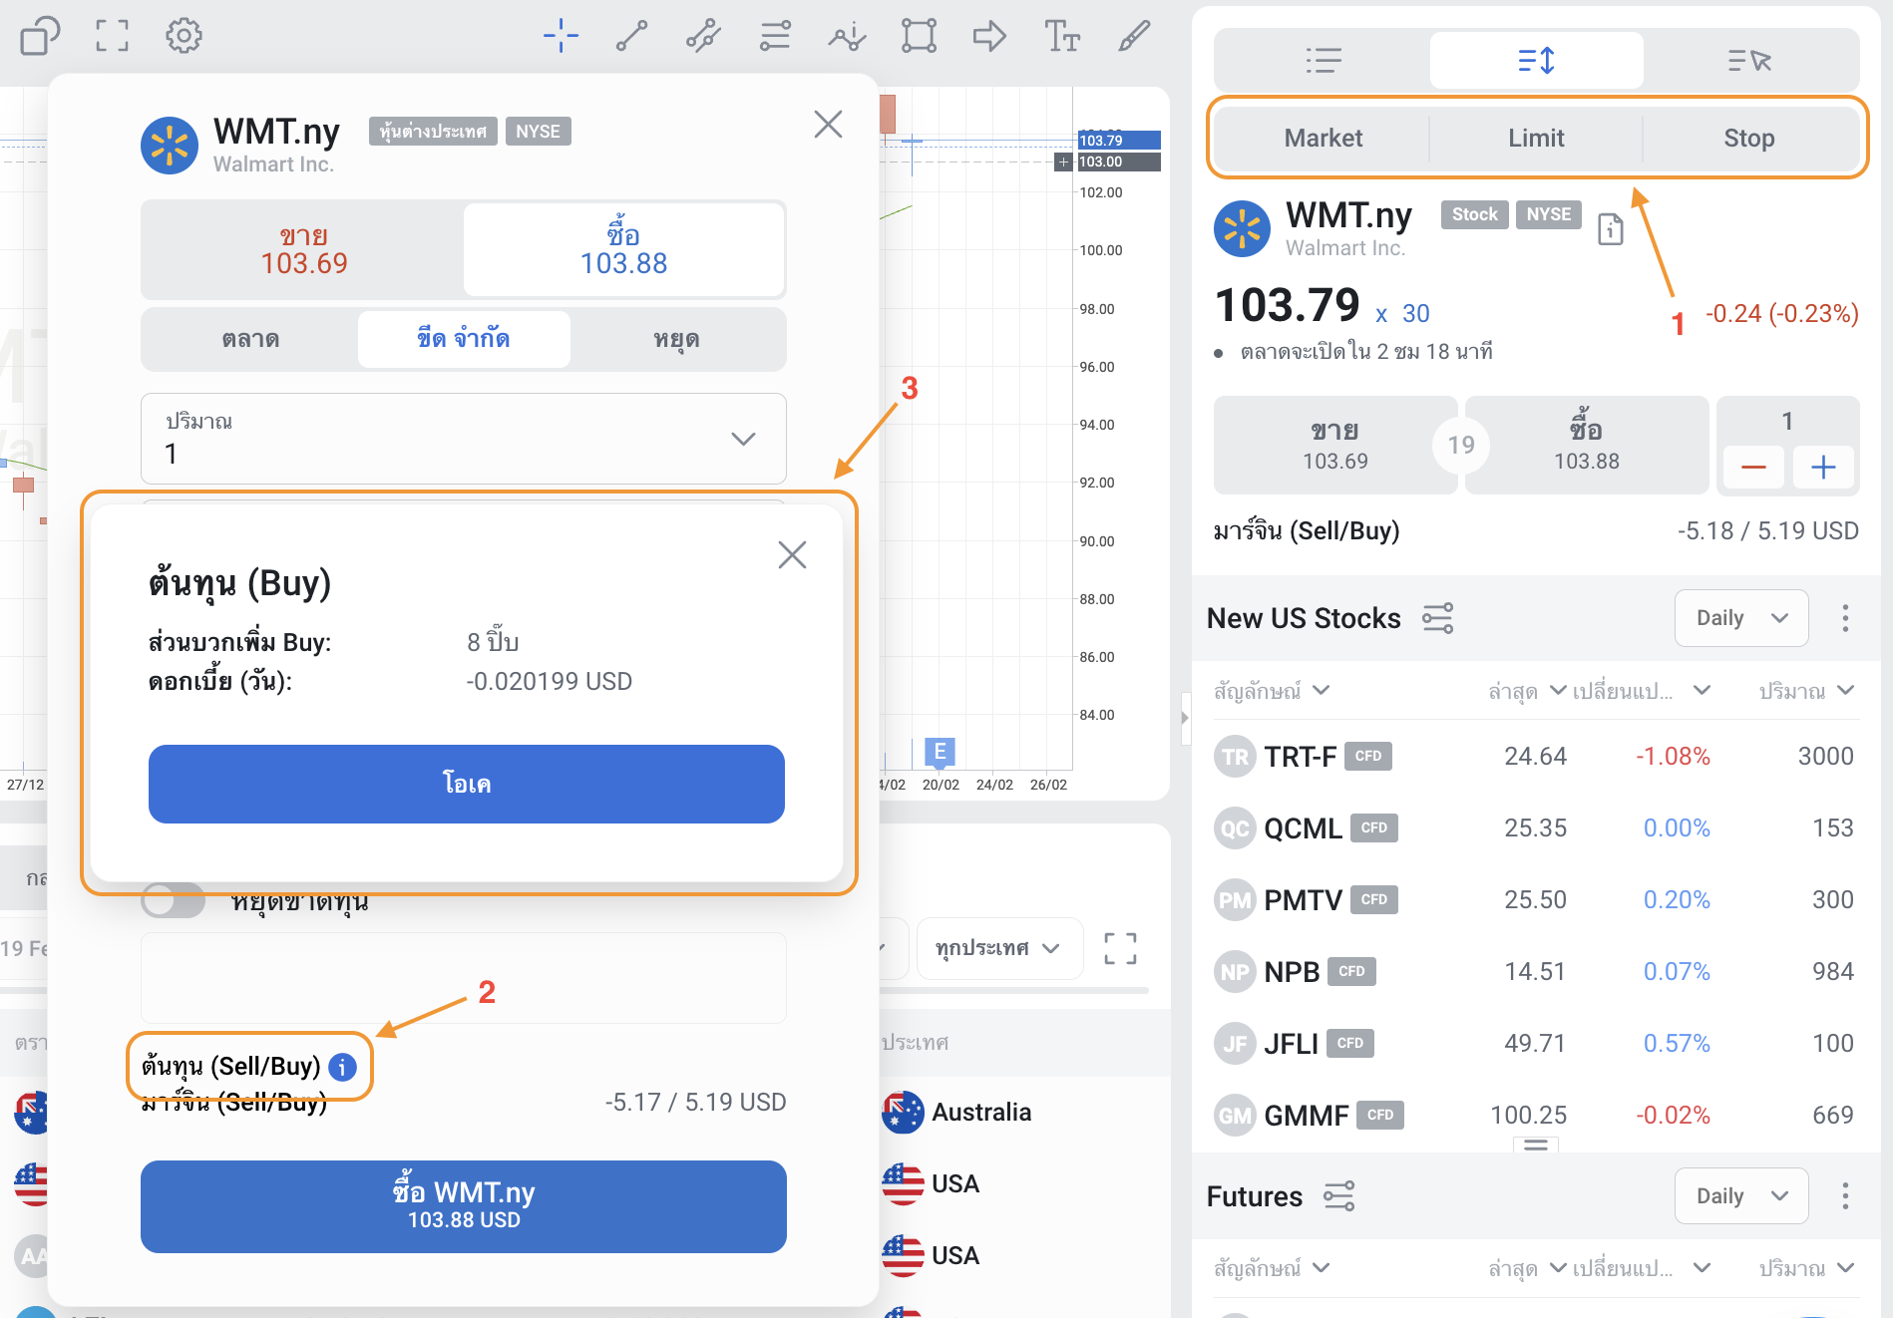Screen dimensions: 1893x1318
Task: Open WMT.ny instrument document icon
Action: coord(1611,229)
